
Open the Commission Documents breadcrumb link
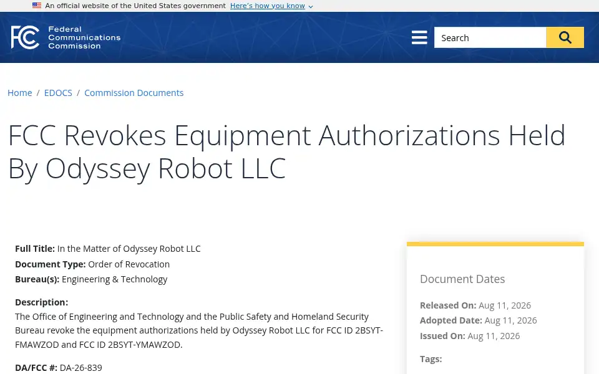point(134,93)
